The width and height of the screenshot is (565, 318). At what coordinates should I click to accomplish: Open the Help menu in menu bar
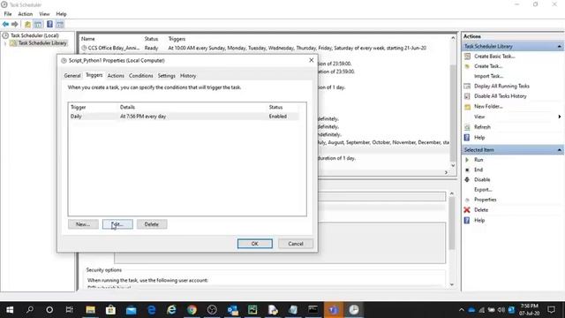[x=61, y=14]
